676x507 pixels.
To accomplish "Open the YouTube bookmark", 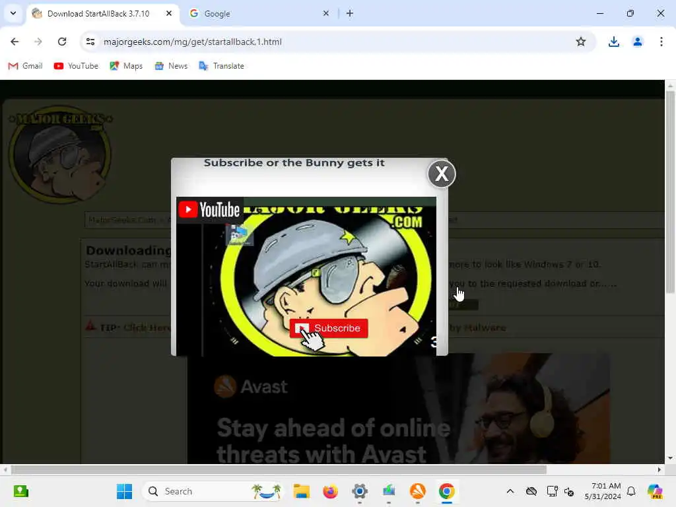I will [x=76, y=66].
